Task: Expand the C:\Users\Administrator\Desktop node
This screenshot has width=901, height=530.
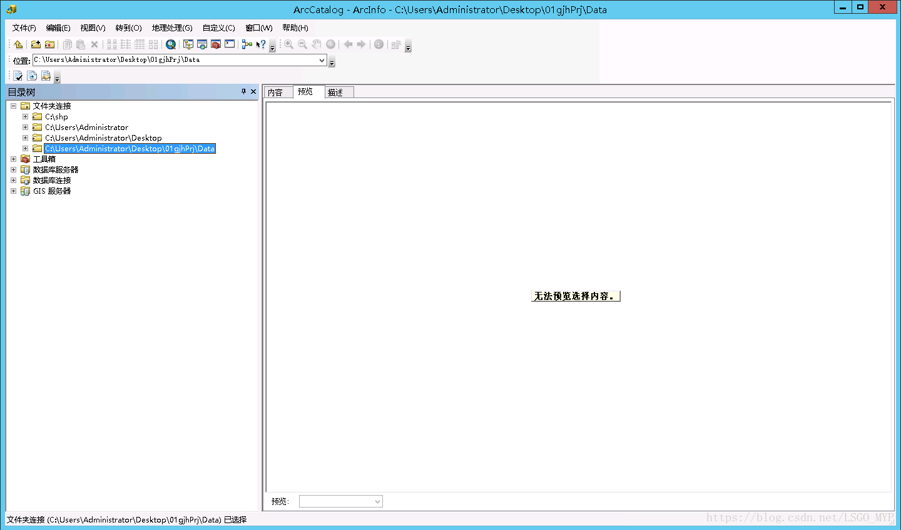Action: tap(25, 138)
